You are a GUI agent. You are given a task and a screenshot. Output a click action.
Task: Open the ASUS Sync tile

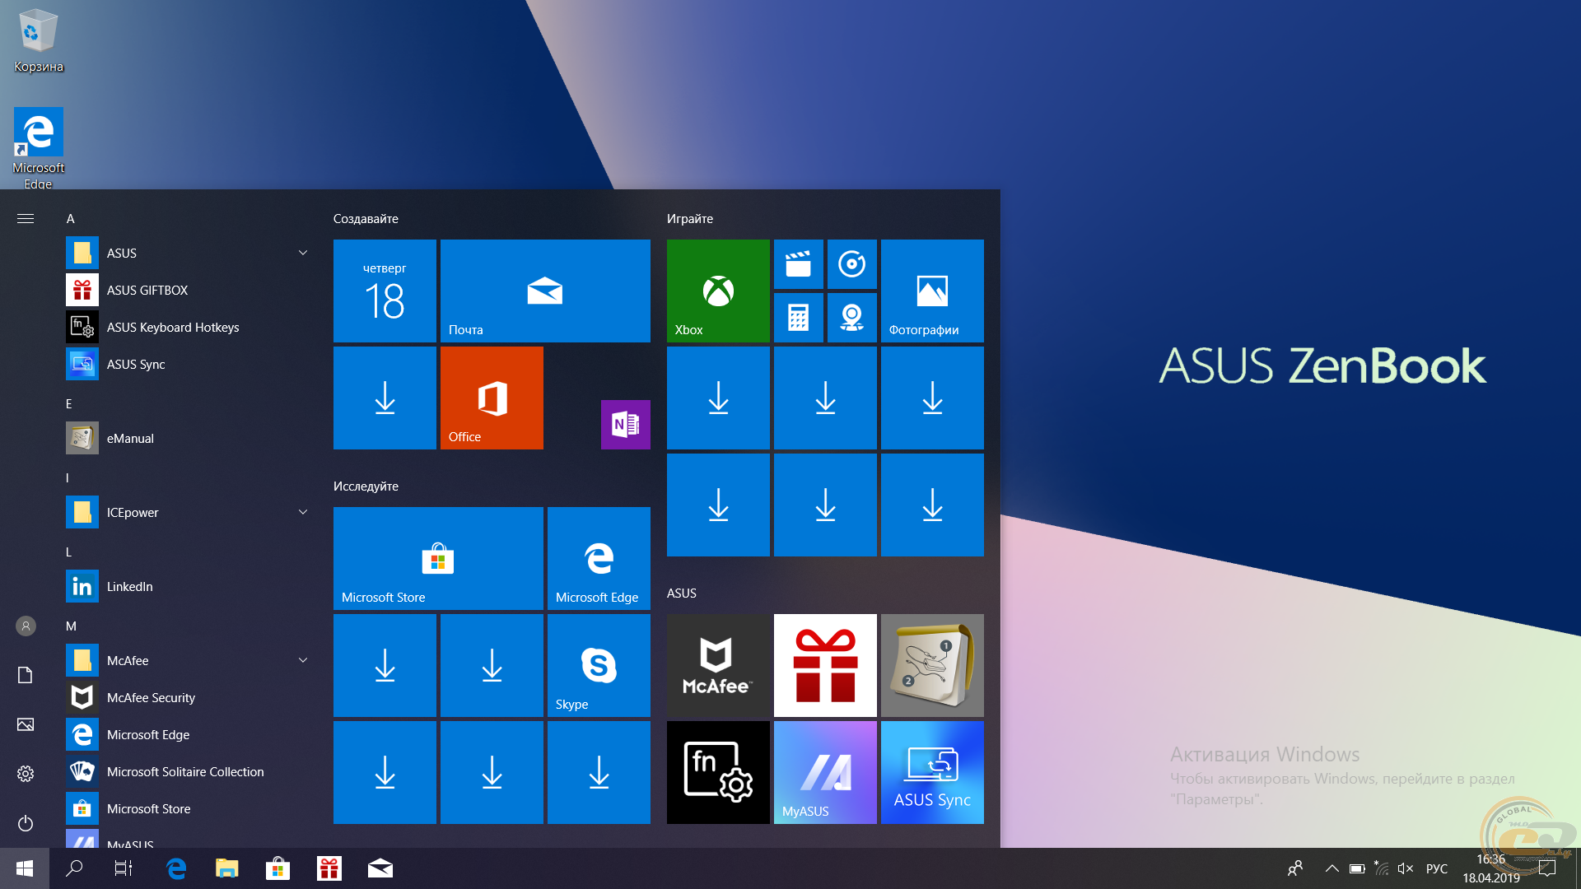point(932,772)
